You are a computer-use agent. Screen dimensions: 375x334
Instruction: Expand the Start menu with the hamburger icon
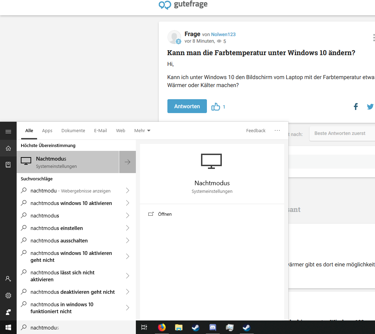point(8,131)
